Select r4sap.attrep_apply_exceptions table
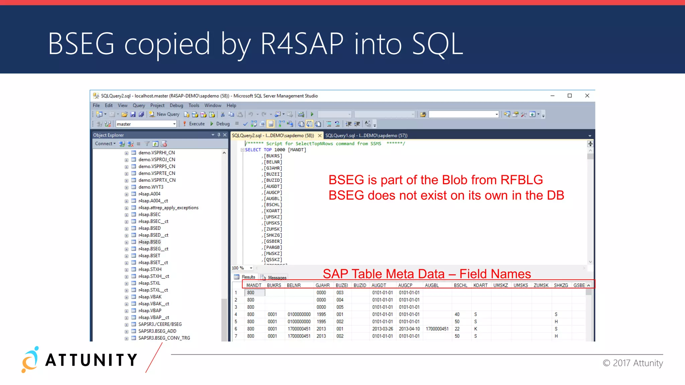This screenshot has height=385, width=685. coord(168,208)
